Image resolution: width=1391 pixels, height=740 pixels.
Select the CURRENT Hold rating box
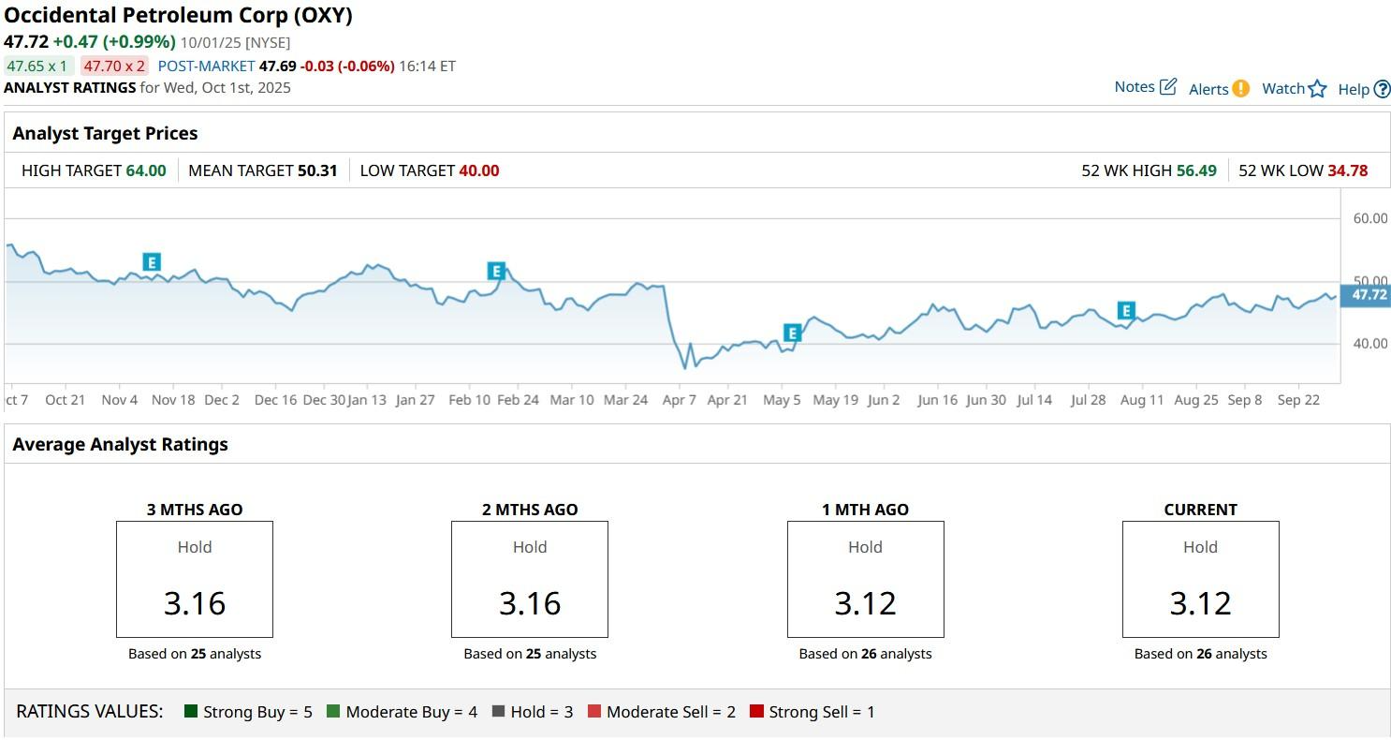(x=1200, y=579)
